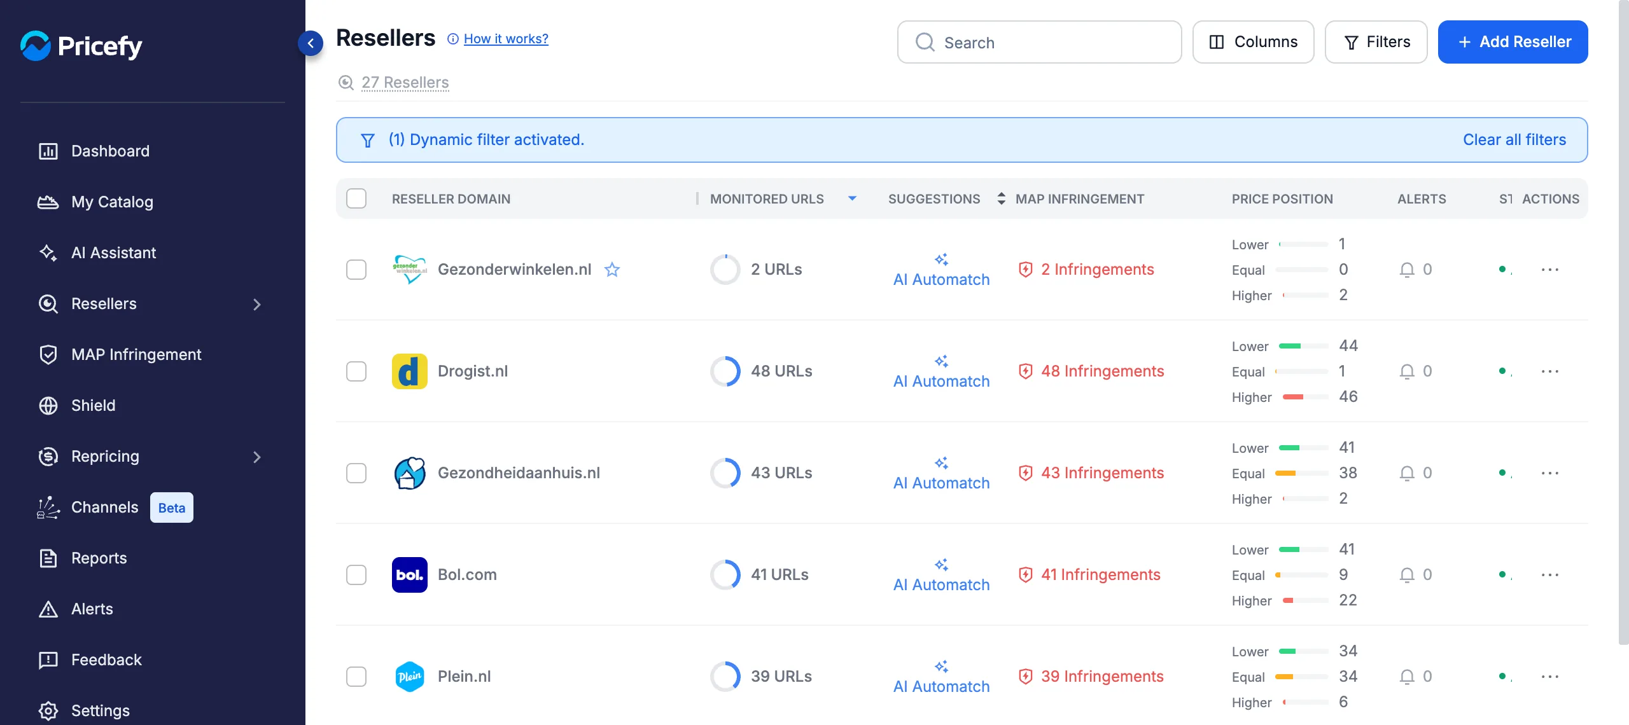Open the How it works? link

[506, 39]
